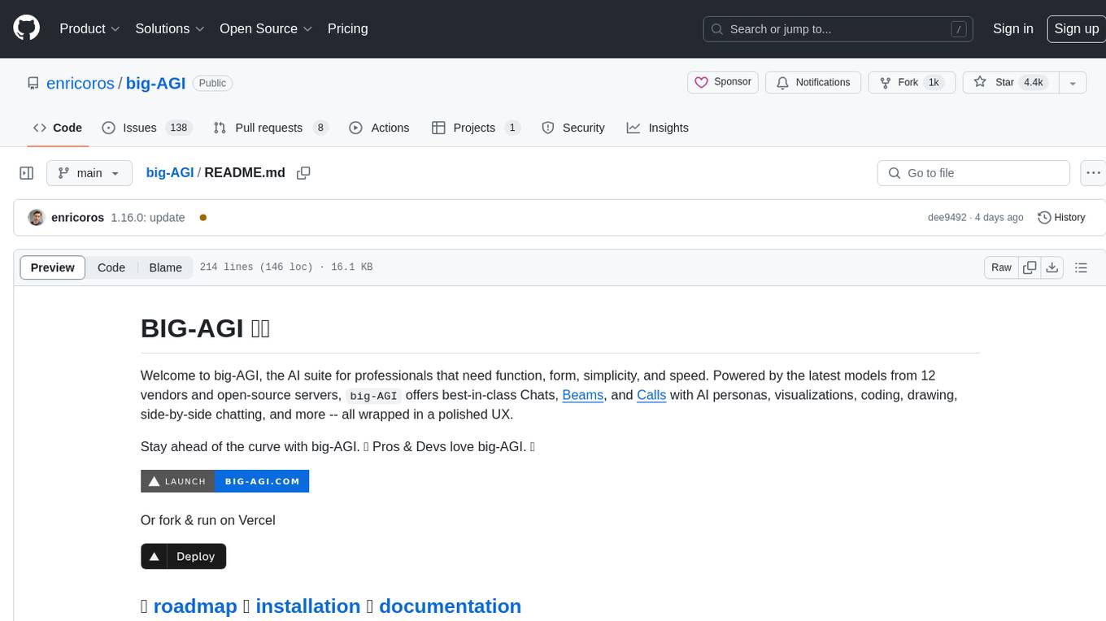Expand the star lists dropdown arrow
Image resolution: width=1106 pixels, height=621 pixels.
click(x=1073, y=82)
